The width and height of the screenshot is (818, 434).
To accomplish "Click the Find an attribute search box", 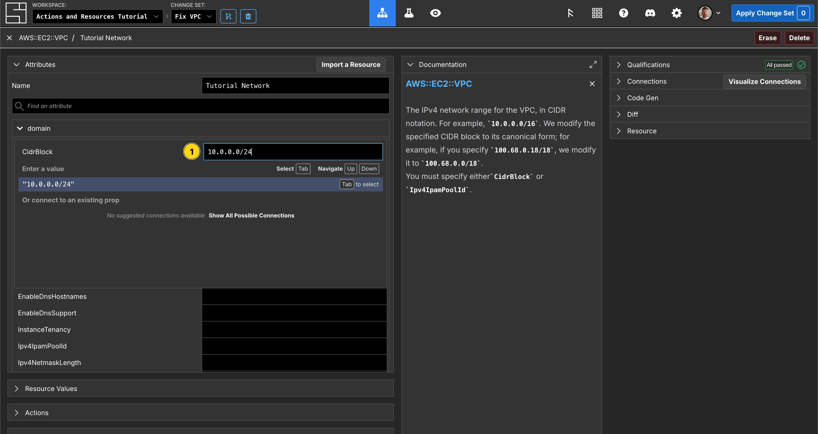I will 201,106.
